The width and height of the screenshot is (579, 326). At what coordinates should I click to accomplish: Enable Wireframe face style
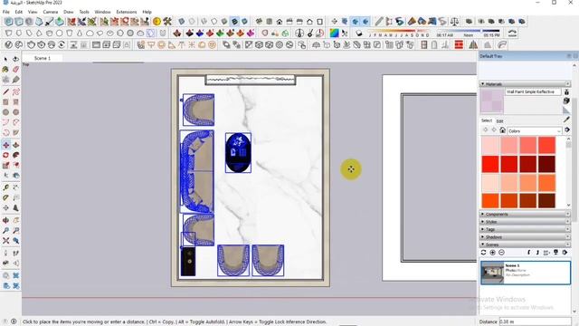pos(204,22)
